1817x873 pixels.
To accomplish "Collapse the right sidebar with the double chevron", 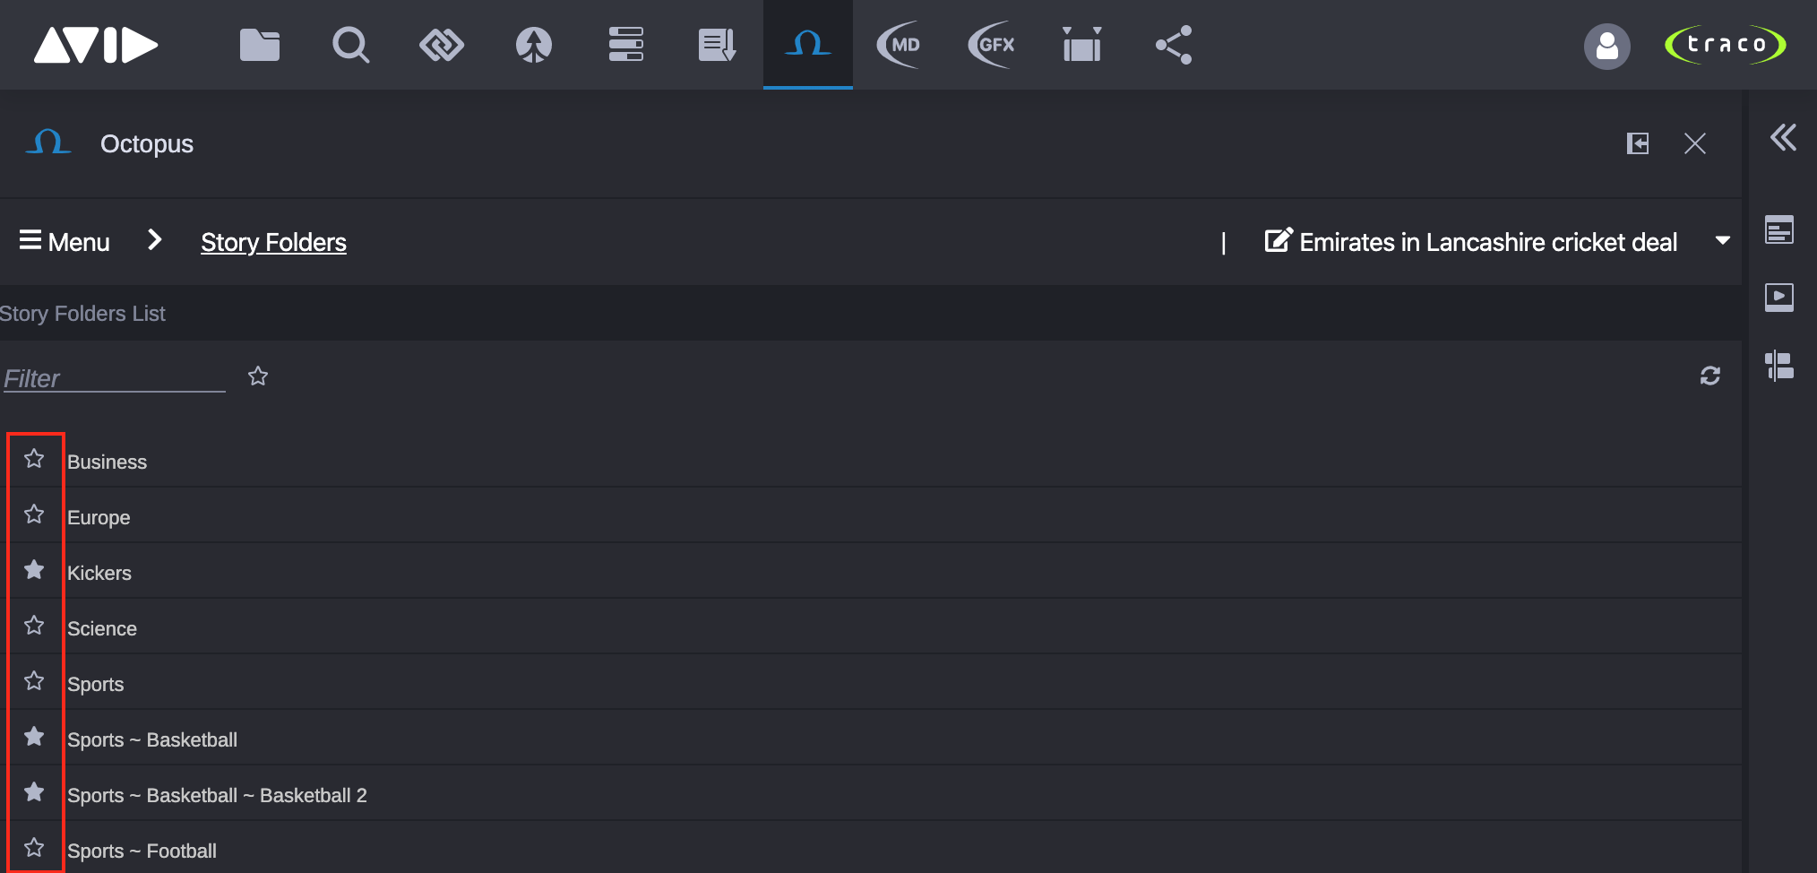I will [x=1783, y=139].
